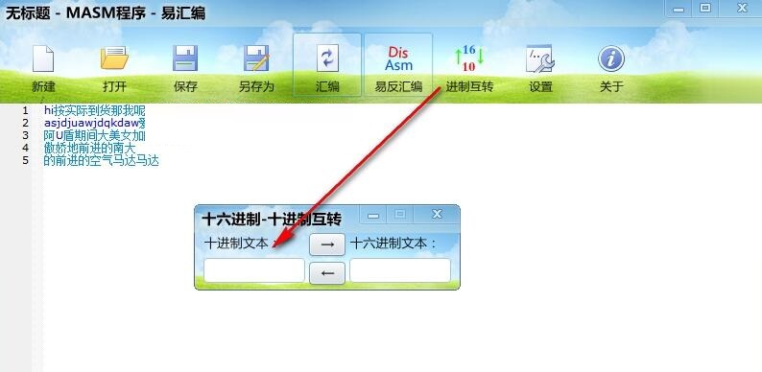The height and width of the screenshot is (372, 762).
Task: Select line 2 text asjdjuawjdqkdaw
Action: point(91,123)
